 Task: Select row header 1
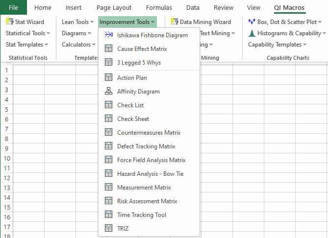[x=7, y=70]
